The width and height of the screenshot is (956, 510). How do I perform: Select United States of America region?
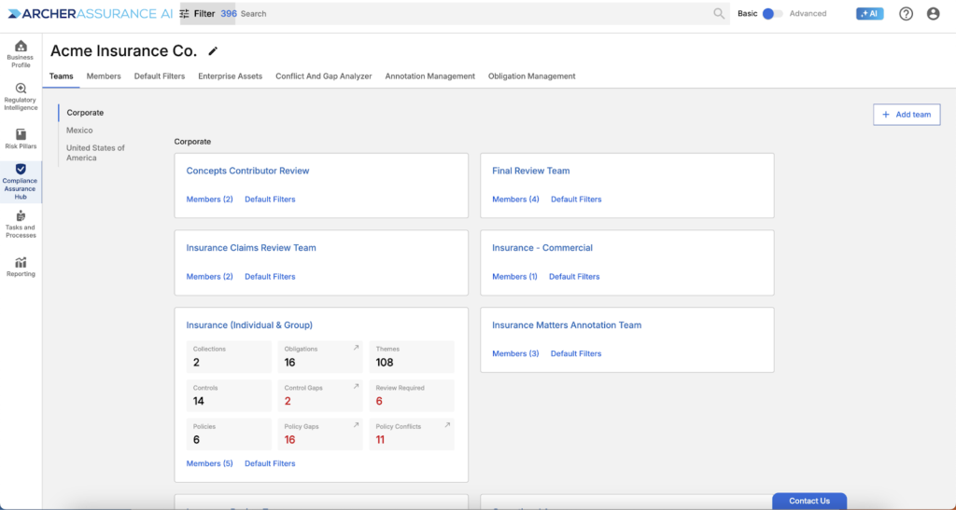[95, 153]
